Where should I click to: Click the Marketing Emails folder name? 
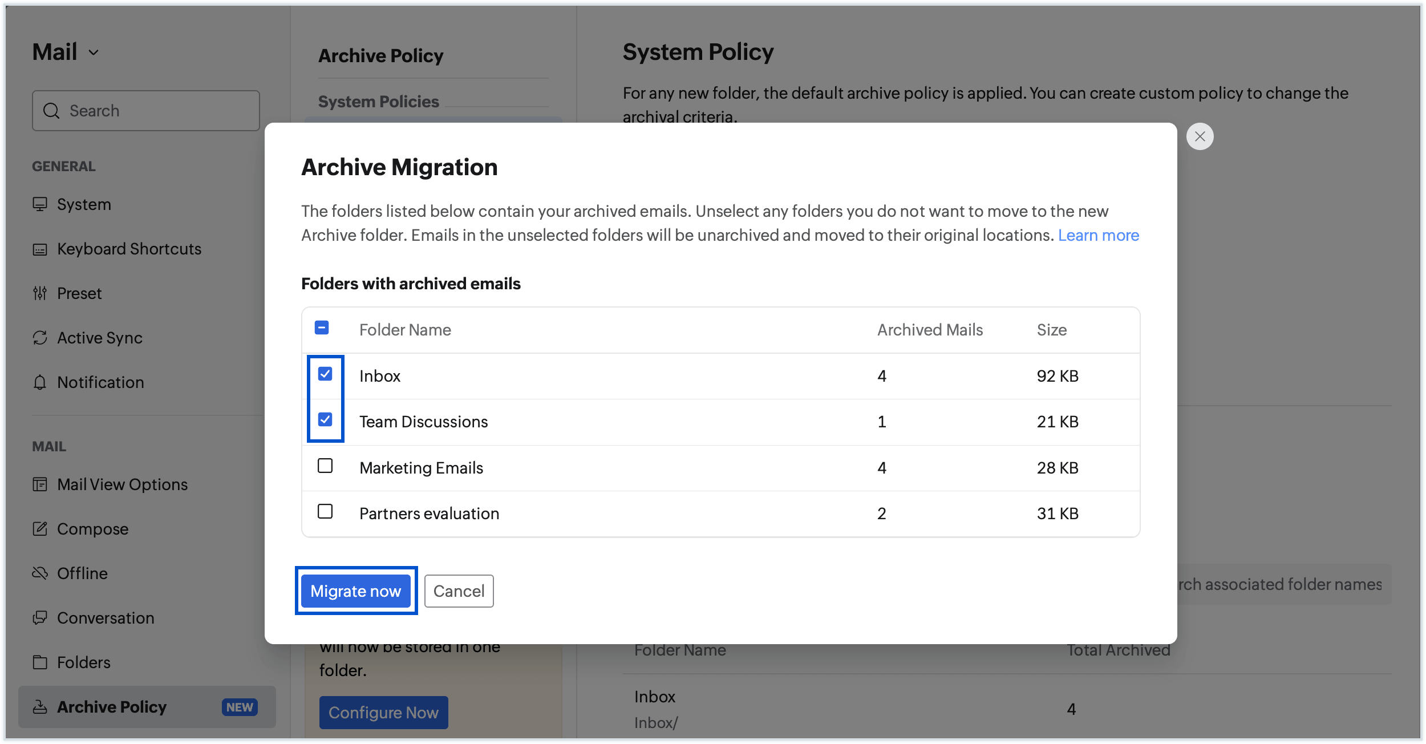click(x=421, y=468)
